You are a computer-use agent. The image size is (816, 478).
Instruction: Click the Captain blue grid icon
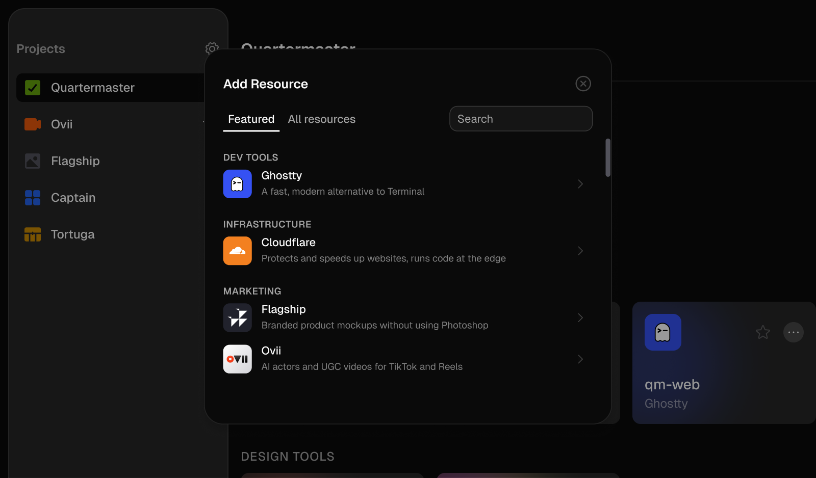point(33,198)
